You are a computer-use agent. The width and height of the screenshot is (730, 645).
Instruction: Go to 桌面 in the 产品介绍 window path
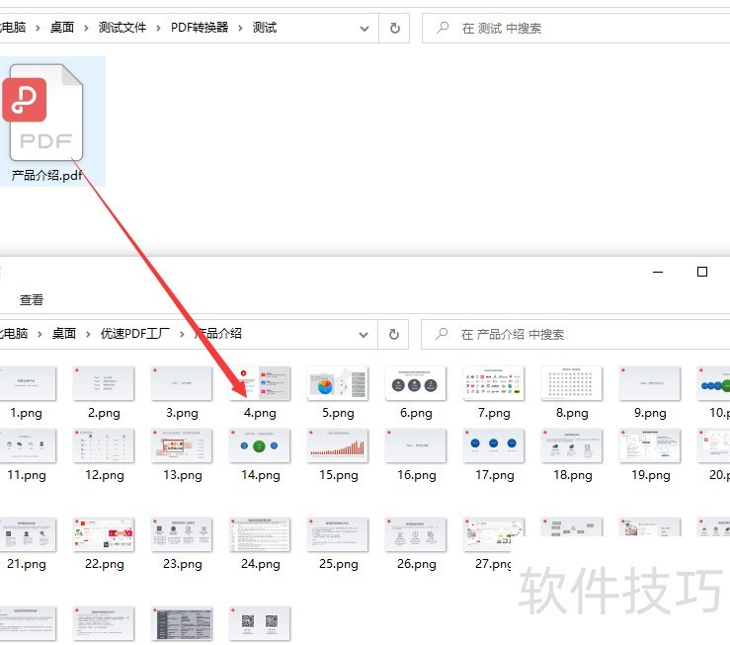point(64,333)
